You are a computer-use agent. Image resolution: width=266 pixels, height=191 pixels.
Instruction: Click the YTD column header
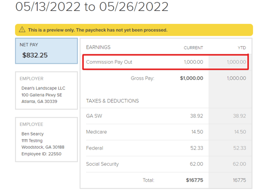242,48
